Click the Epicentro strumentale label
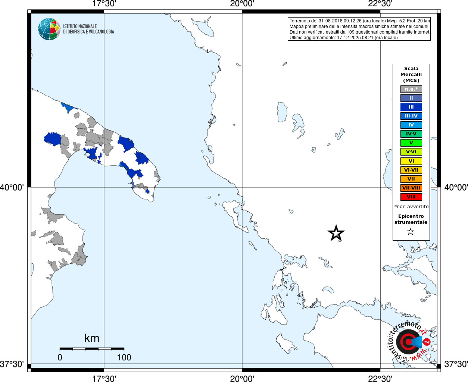The width and height of the screenshot is (468, 382). pos(411,219)
